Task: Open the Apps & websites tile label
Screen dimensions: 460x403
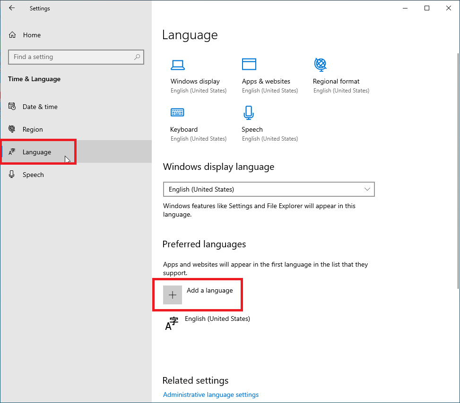Action: pyautogui.click(x=266, y=81)
